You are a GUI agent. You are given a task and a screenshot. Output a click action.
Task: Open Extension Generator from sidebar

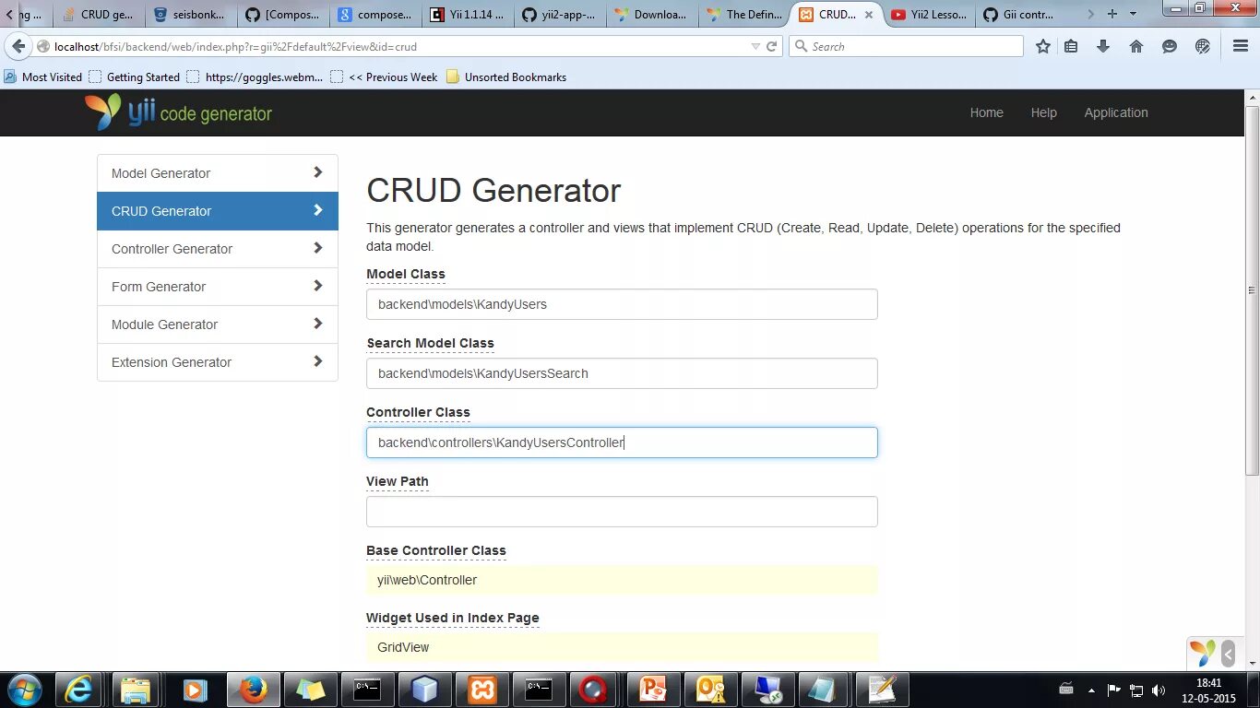coord(218,362)
